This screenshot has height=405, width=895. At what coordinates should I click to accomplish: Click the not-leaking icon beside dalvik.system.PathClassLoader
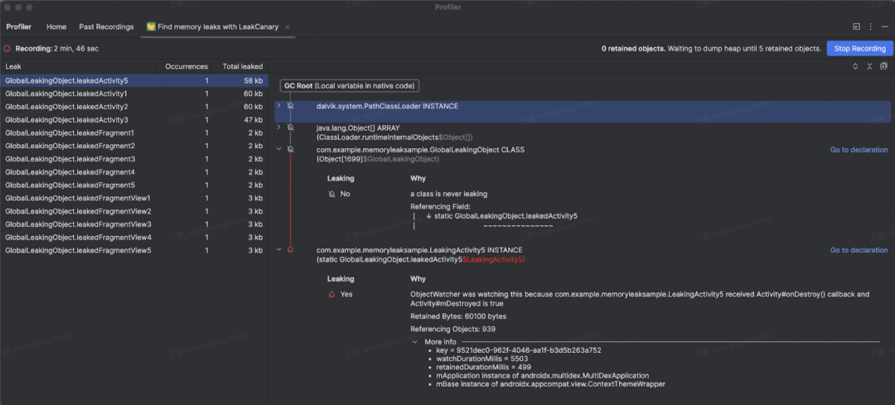point(290,106)
